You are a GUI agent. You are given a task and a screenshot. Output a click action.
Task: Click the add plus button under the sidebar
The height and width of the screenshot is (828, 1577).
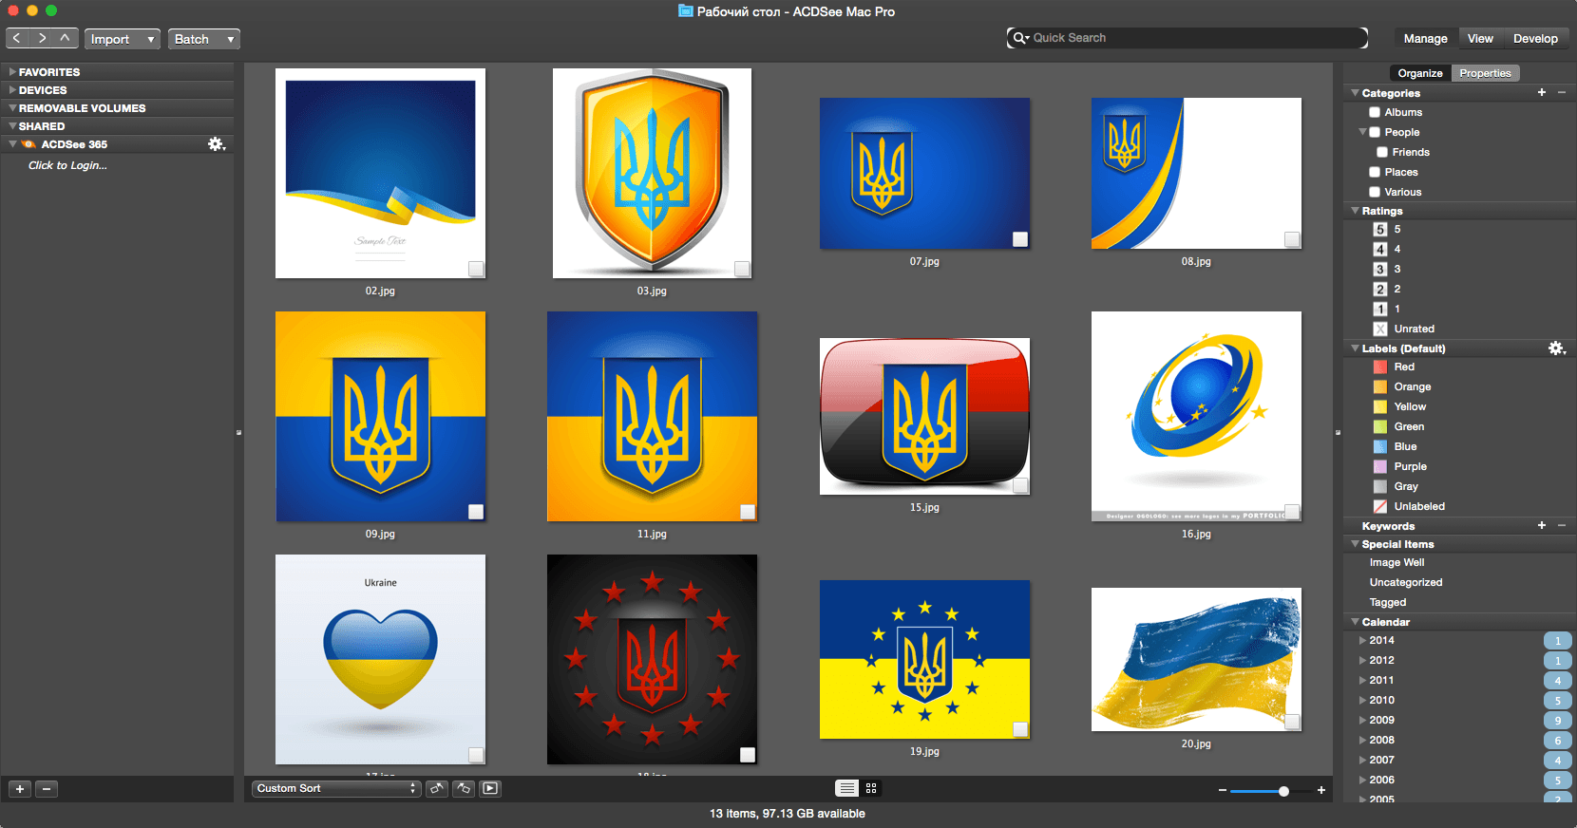click(20, 789)
